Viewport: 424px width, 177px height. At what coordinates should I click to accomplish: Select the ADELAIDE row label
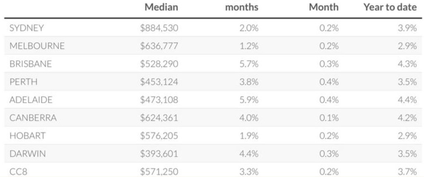pos(31,100)
